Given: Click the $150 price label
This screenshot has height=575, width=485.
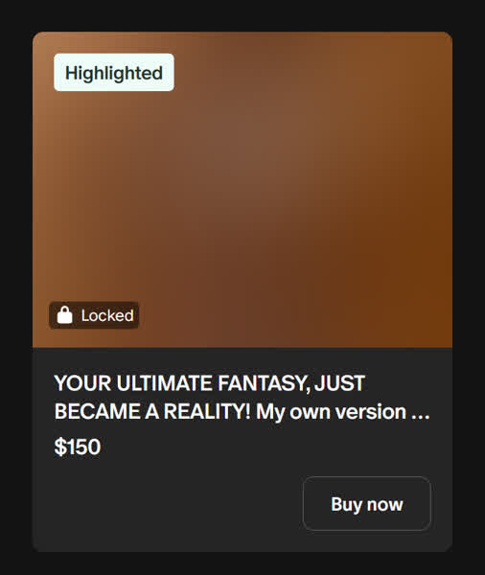Looking at the screenshot, I should point(78,447).
